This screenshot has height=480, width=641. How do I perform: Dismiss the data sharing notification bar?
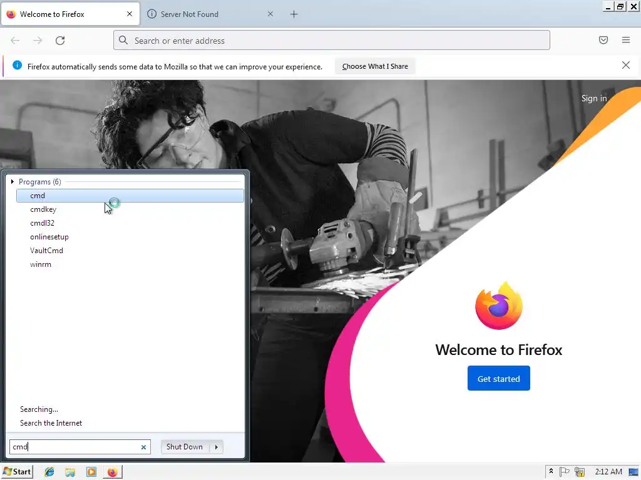pyautogui.click(x=625, y=65)
